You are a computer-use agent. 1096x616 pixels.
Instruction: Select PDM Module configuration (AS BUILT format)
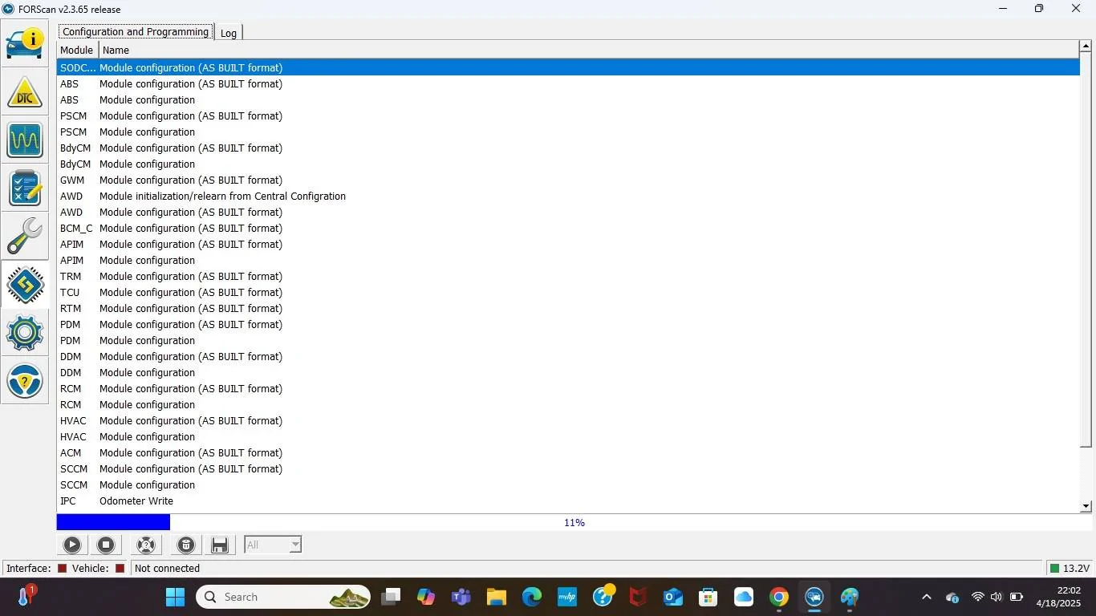[x=568, y=325]
